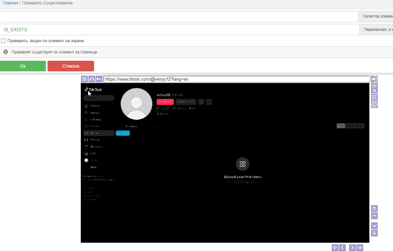393x251 pixels.
Task: Click the wifi signal touch icon
Action: tap(374, 88)
